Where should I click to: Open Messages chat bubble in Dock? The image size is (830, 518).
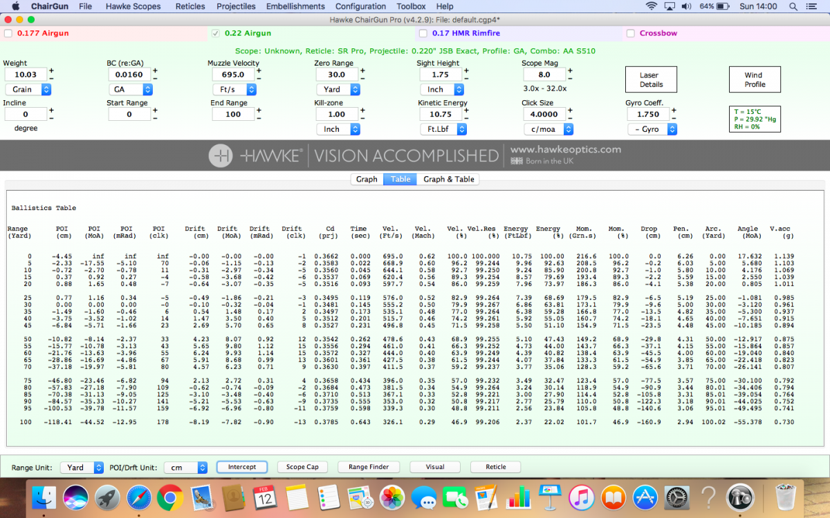pyautogui.click(x=424, y=497)
